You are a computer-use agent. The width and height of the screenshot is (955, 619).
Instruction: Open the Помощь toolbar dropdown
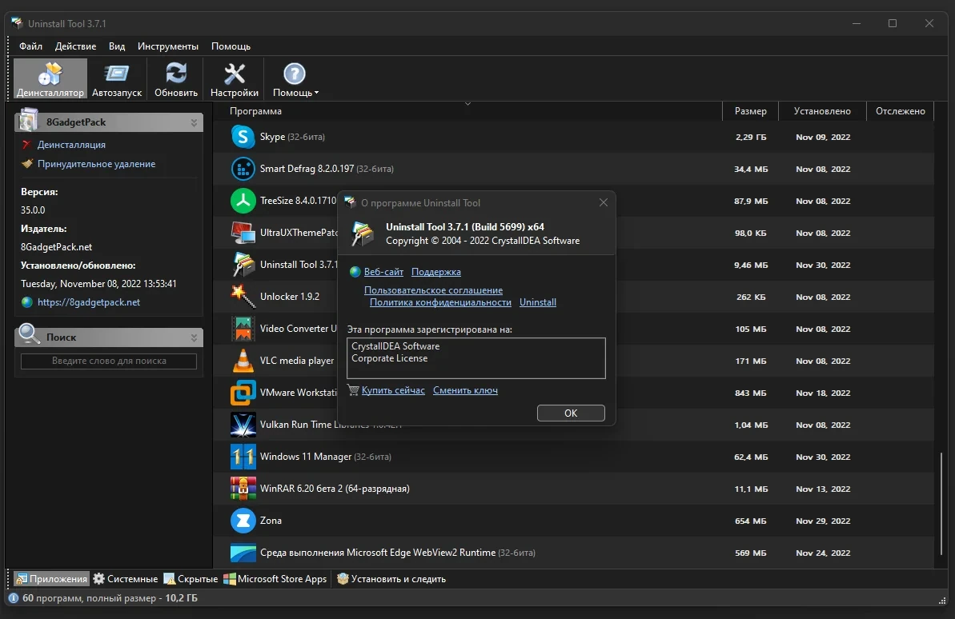click(x=295, y=78)
